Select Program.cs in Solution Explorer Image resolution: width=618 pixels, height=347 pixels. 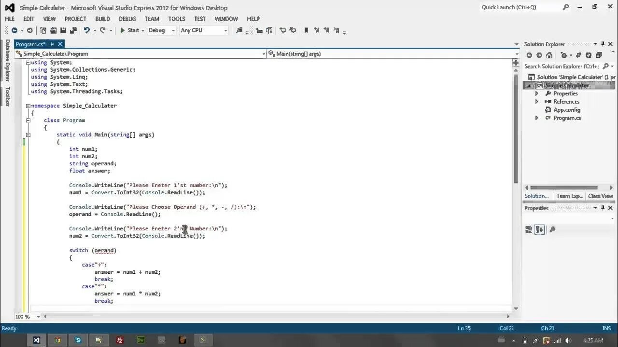click(x=566, y=118)
